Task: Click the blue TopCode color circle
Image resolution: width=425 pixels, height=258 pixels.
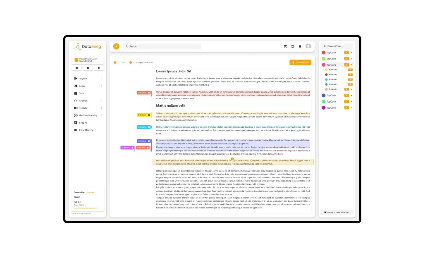Action: coord(324,96)
